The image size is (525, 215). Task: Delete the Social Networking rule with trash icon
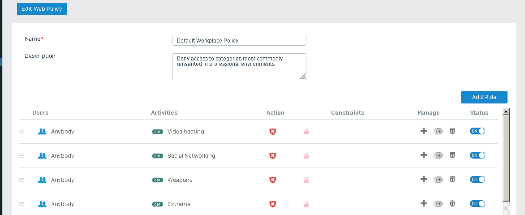pos(452,155)
